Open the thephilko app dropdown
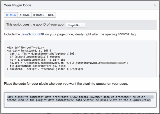The image size is (160, 114). [x=75, y=25]
